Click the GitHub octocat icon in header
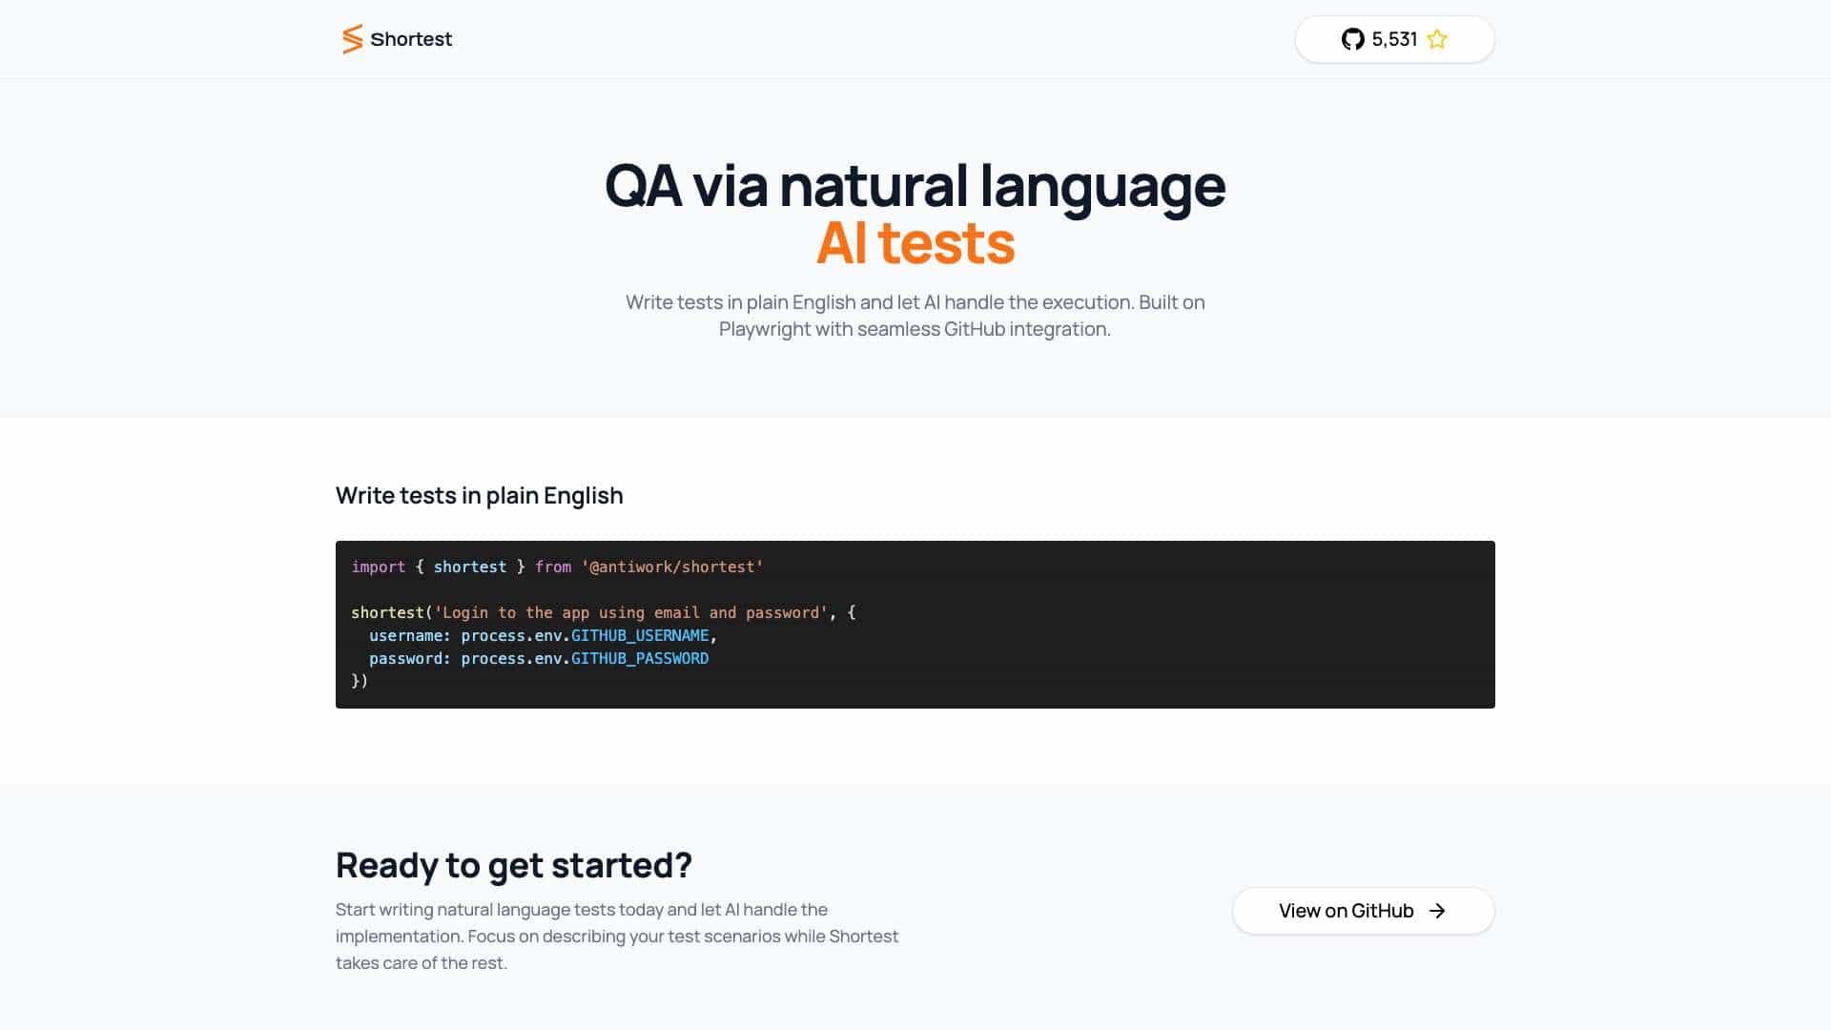 point(1352,39)
